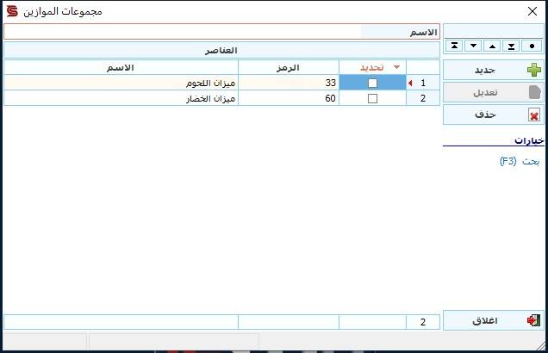This screenshot has height=353, width=548.
Task: Open the تحديد column dropdown arrow
Action: [x=396, y=67]
